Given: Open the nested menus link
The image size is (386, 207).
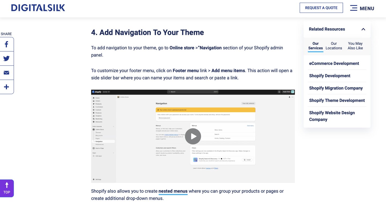Looking at the screenshot, I should click(173, 191).
